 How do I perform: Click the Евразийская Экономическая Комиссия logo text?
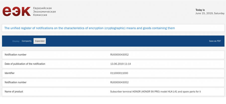point(44,12)
